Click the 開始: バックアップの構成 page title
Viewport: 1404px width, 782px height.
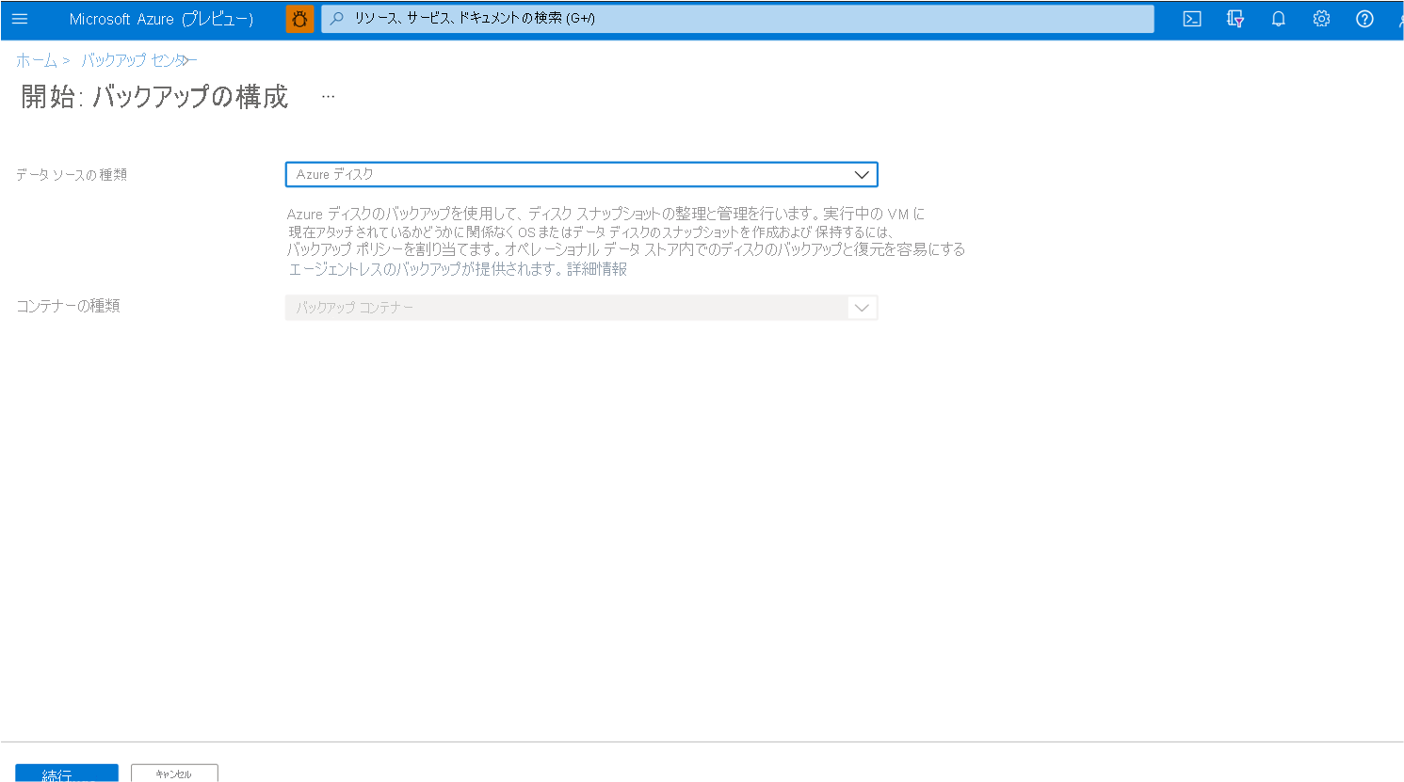click(x=154, y=97)
